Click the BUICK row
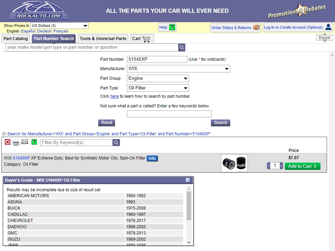Image resolution: width=335 pixels, height=251 pixels. pos(95,208)
